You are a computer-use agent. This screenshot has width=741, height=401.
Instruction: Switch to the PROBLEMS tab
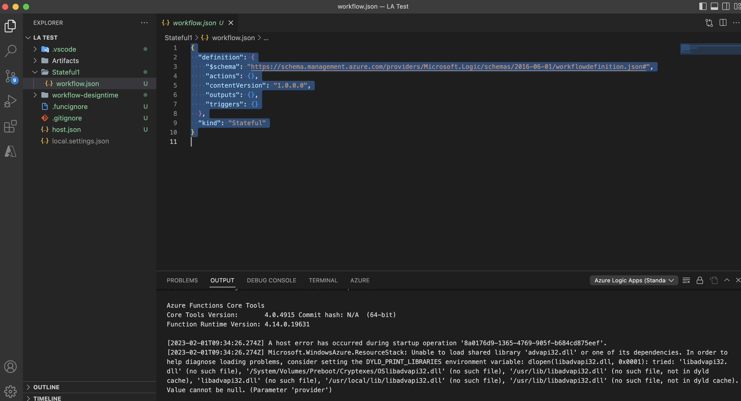pyautogui.click(x=182, y=280)
